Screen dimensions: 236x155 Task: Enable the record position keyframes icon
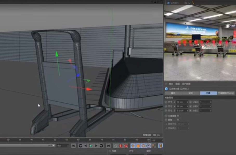(133, 146)
